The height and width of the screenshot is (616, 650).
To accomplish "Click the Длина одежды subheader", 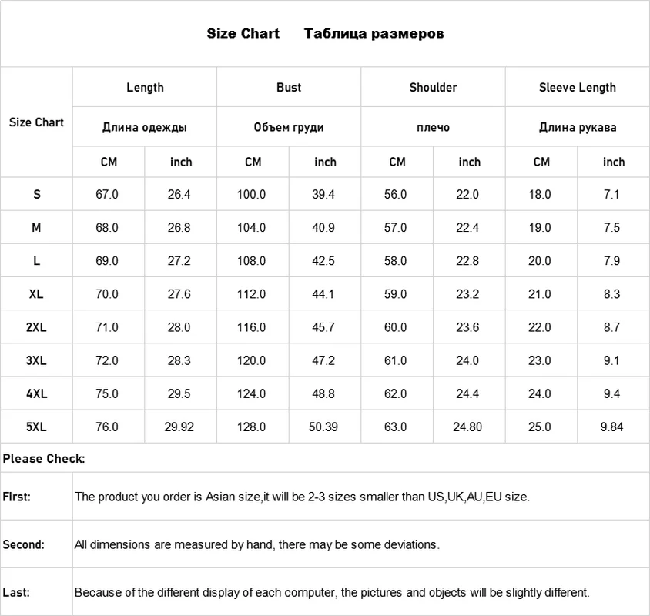I will [145, 127].
